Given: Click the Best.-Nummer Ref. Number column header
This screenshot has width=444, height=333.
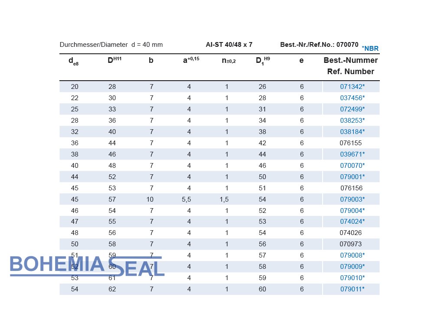Looking at the screenshot, I should pyautogui.click(x=350, y=66).
